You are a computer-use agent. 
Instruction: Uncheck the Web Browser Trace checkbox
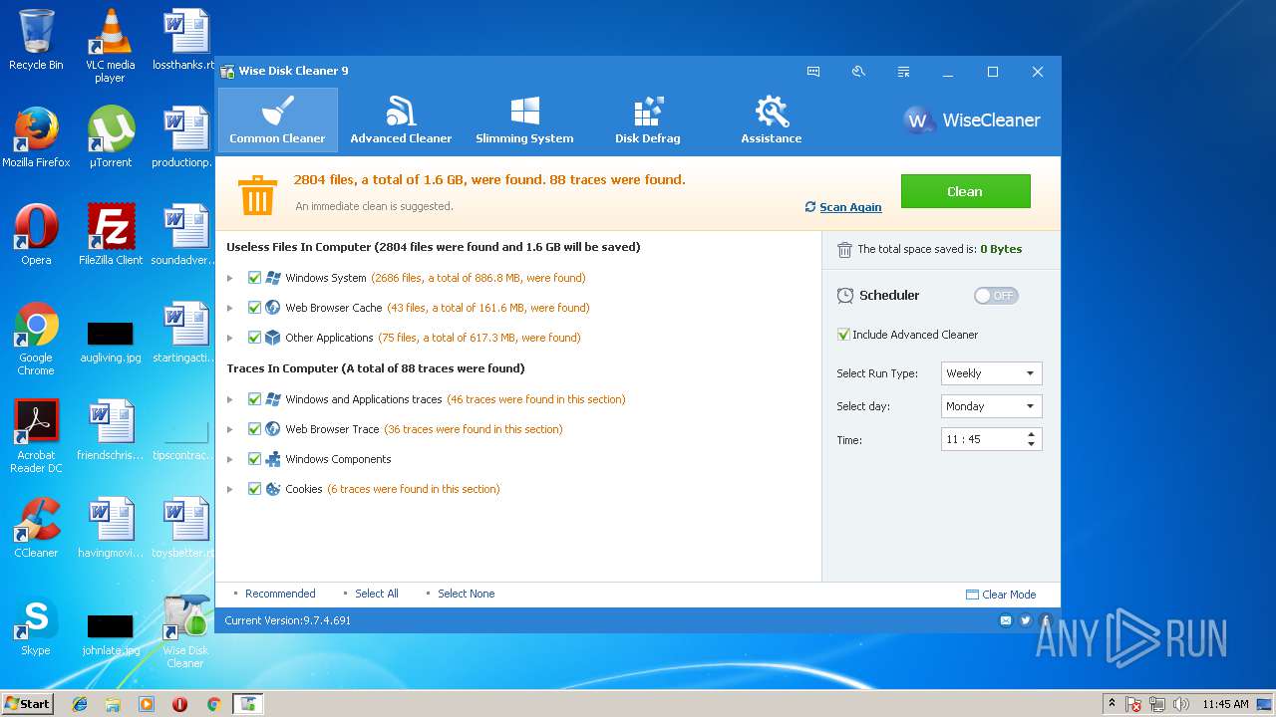254,429
